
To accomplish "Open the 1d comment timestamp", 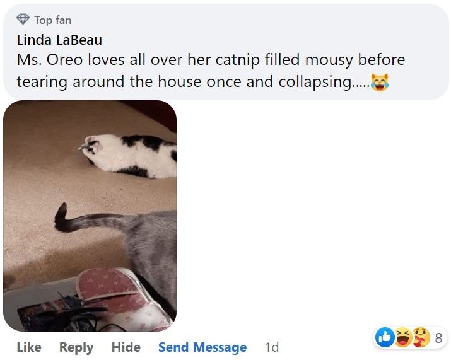I will [272, 347].
